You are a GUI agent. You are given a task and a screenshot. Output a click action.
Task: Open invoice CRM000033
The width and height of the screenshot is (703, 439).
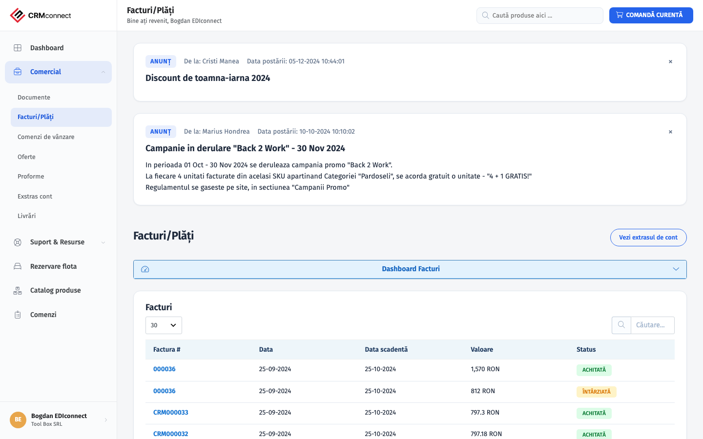[x=171, y=413]
